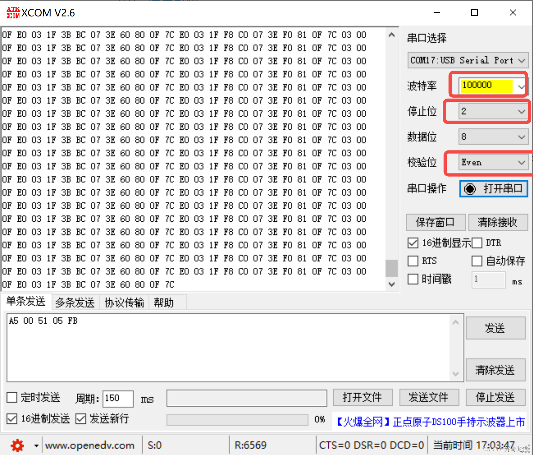533x455 pixels.
Task: Uncheck the 16进制显示 hex display checkbox
Action: (x=413, y=243)
